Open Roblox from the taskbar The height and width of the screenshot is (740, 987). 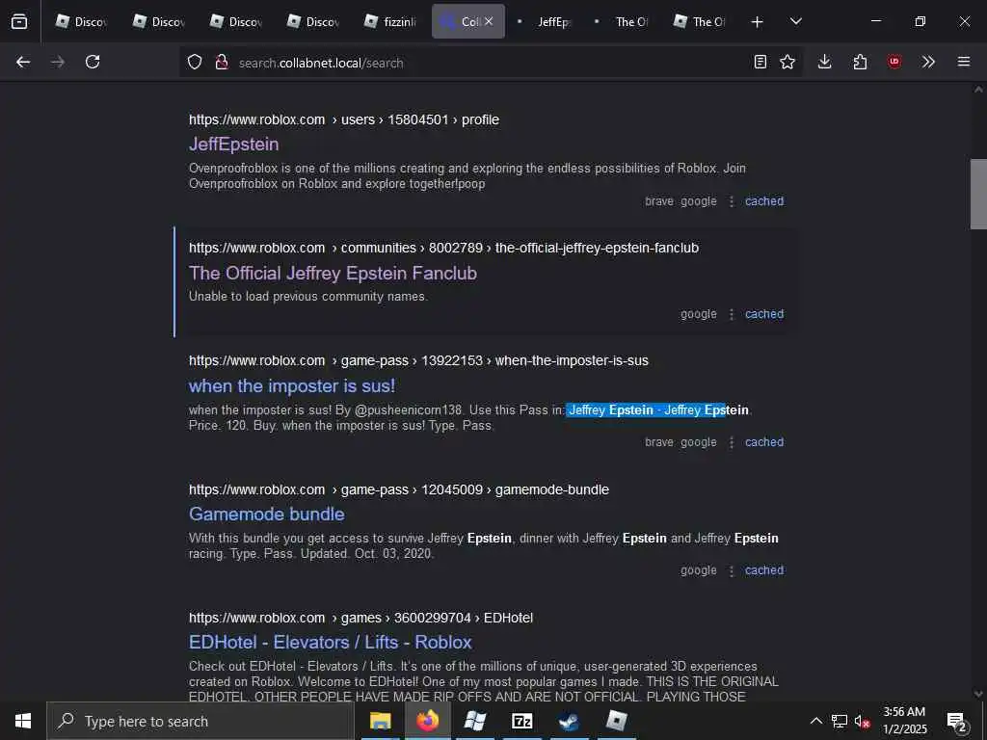click(616, 721)
